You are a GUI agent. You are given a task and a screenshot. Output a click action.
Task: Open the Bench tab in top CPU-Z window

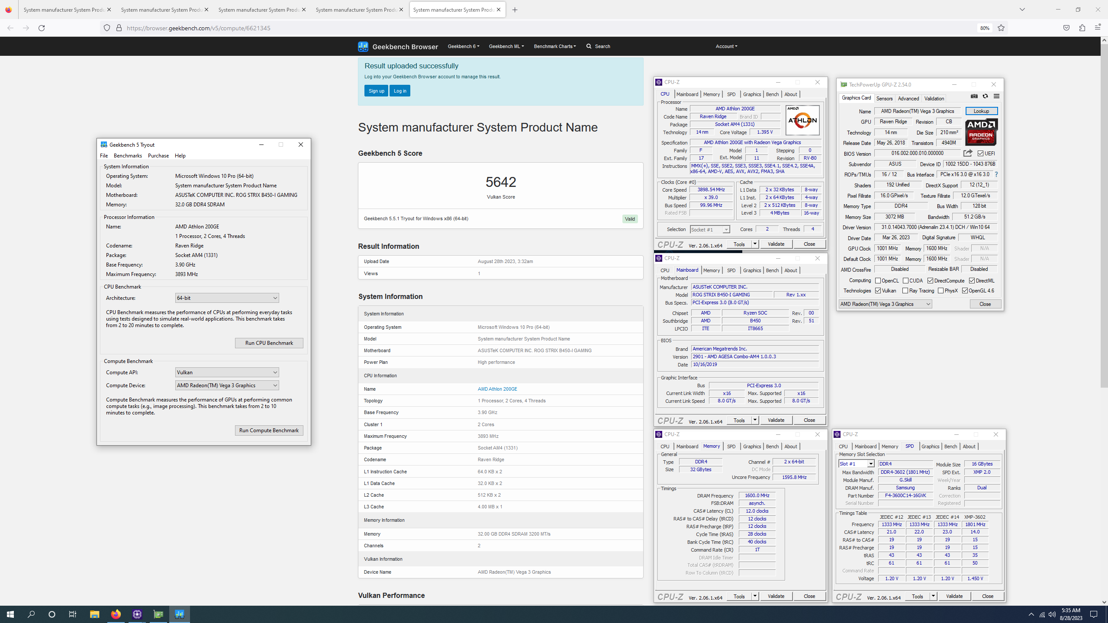coord(772,94)
